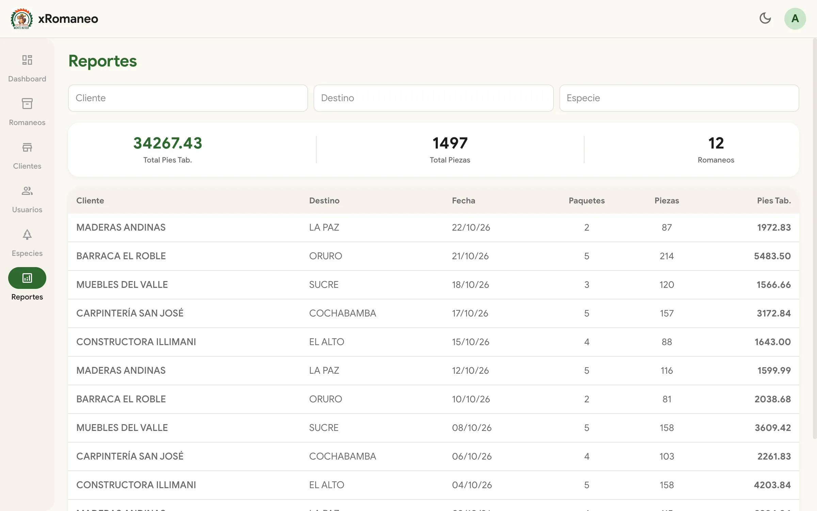Open the Dashboard sidebar icon
817x511 pixels.
tap(27, 60)
